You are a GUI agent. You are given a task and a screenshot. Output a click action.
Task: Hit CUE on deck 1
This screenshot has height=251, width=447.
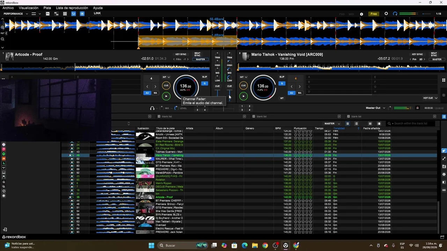(166, 85)
